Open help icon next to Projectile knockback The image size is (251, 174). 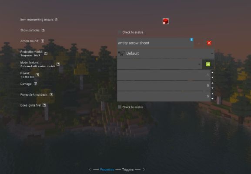(51, 94)
